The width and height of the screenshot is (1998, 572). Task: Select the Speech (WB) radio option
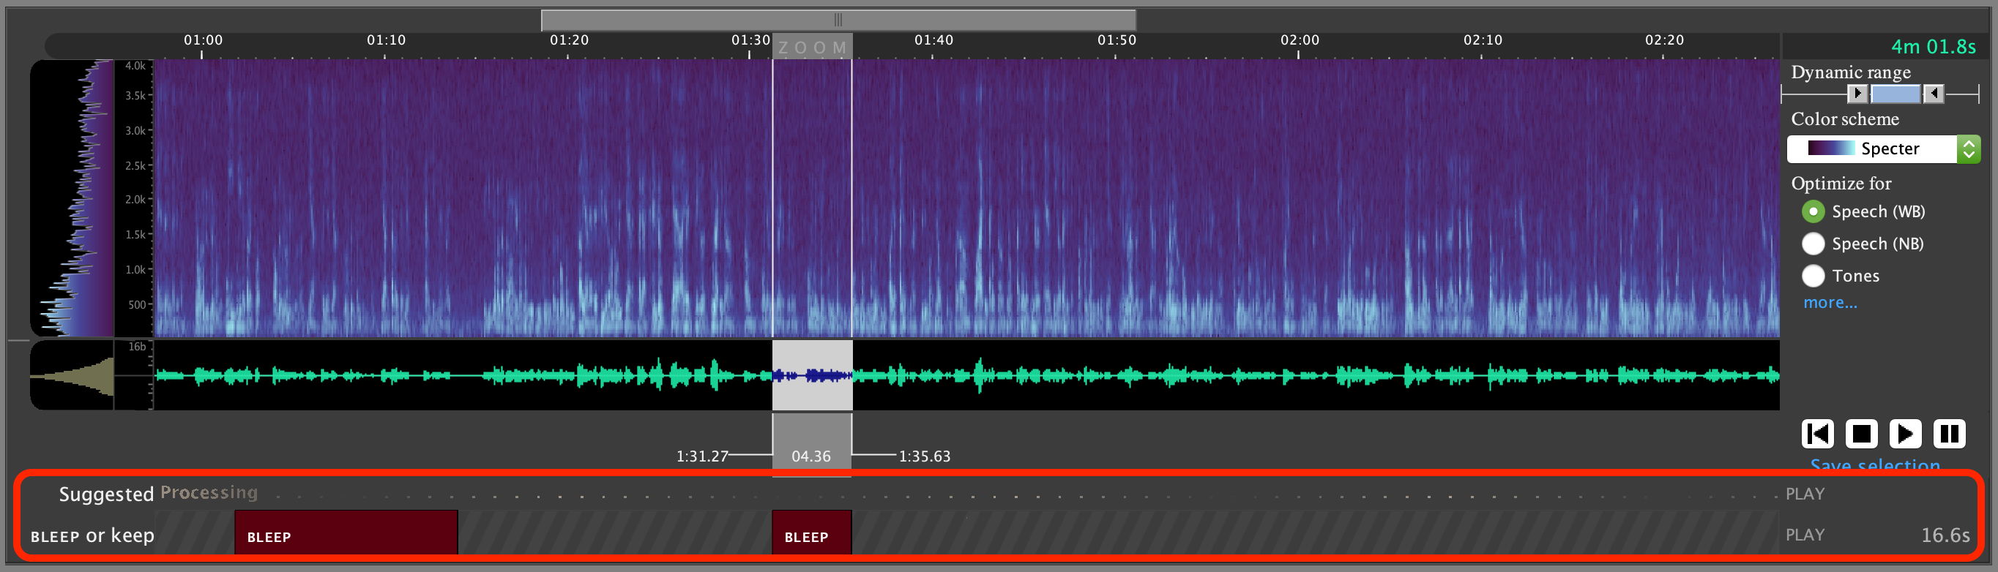point(1813,211)
